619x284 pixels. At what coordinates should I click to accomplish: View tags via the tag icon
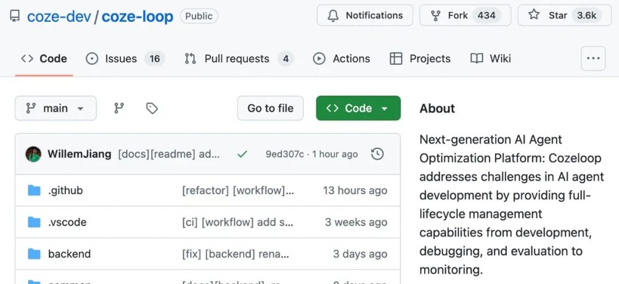tap(152, 108)
